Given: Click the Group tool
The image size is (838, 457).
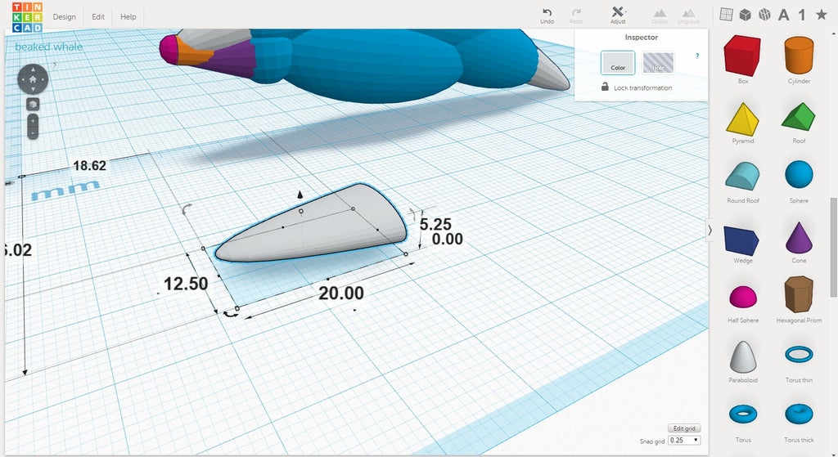Looking at the screenshot, I should [660, 16].
